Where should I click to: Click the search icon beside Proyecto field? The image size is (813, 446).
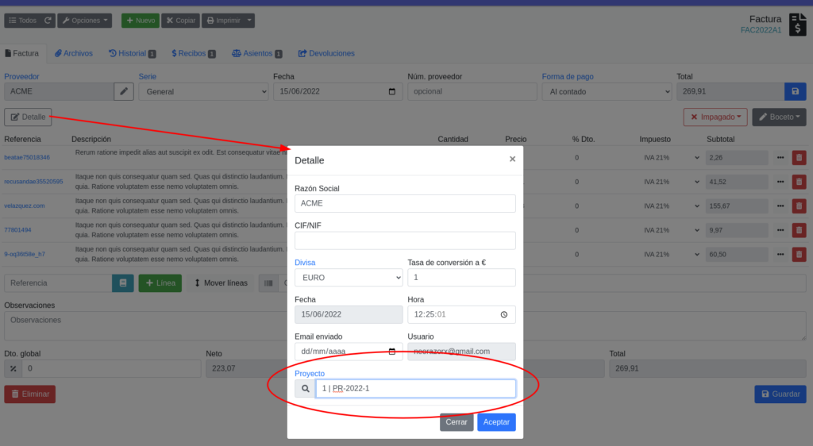305,388
